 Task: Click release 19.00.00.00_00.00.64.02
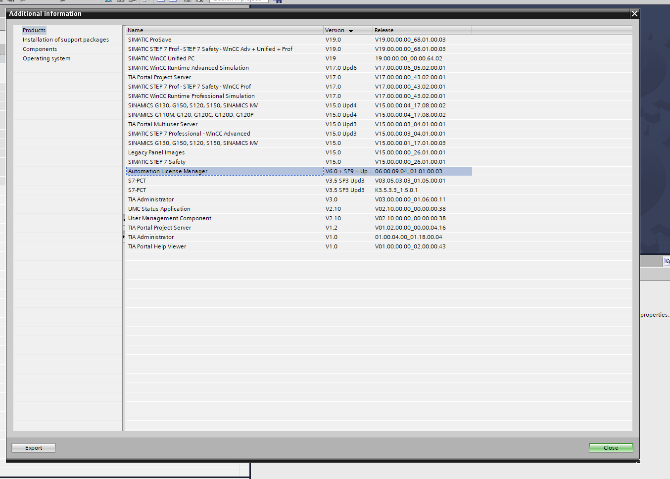click(409, 58)
